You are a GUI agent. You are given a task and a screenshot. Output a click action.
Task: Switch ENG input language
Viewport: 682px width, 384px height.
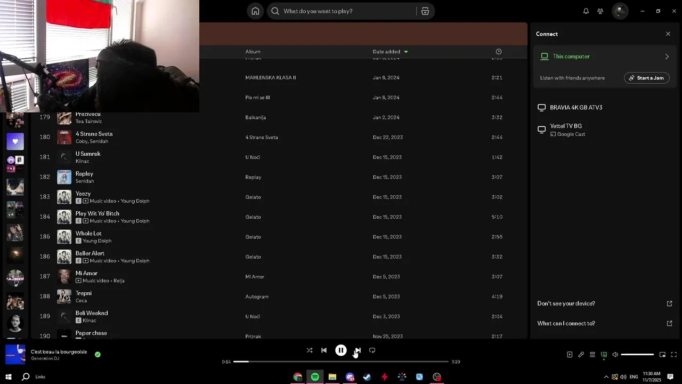(x=634, y=377)
